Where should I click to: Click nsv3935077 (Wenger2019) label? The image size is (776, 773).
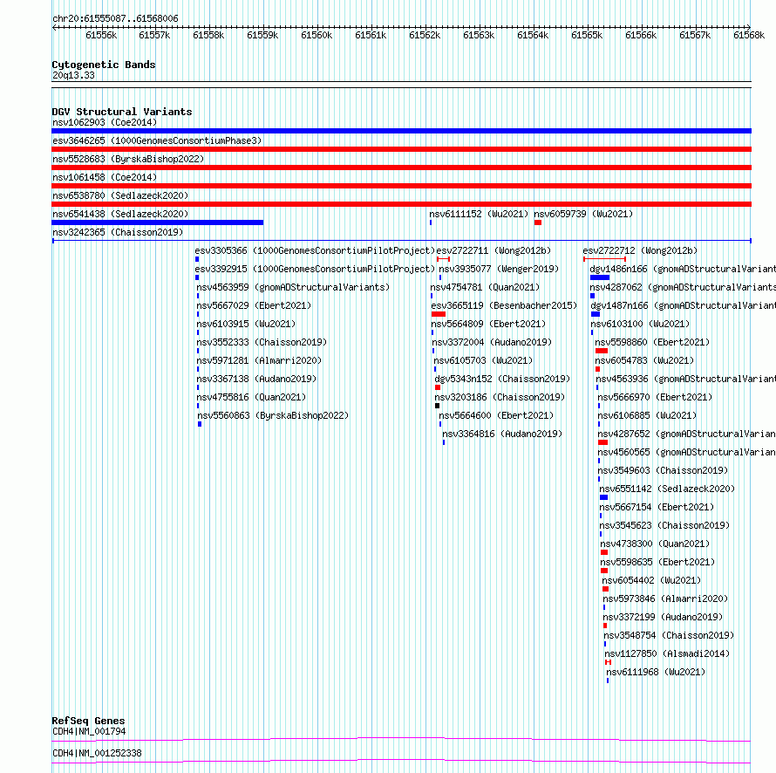point(499,269)
